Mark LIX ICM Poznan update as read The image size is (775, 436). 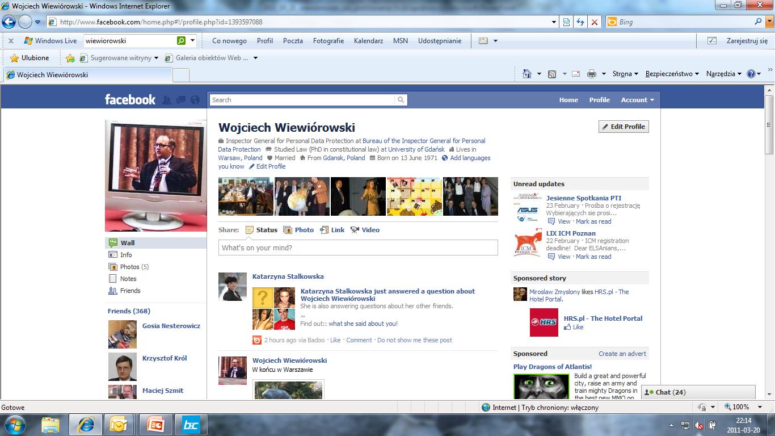593,257
